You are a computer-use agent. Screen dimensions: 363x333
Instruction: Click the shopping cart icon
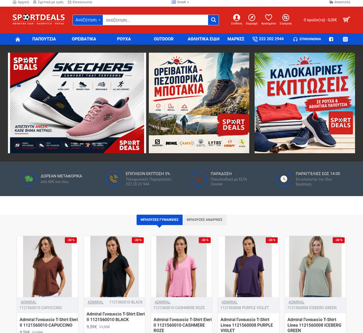pos(346,20)
